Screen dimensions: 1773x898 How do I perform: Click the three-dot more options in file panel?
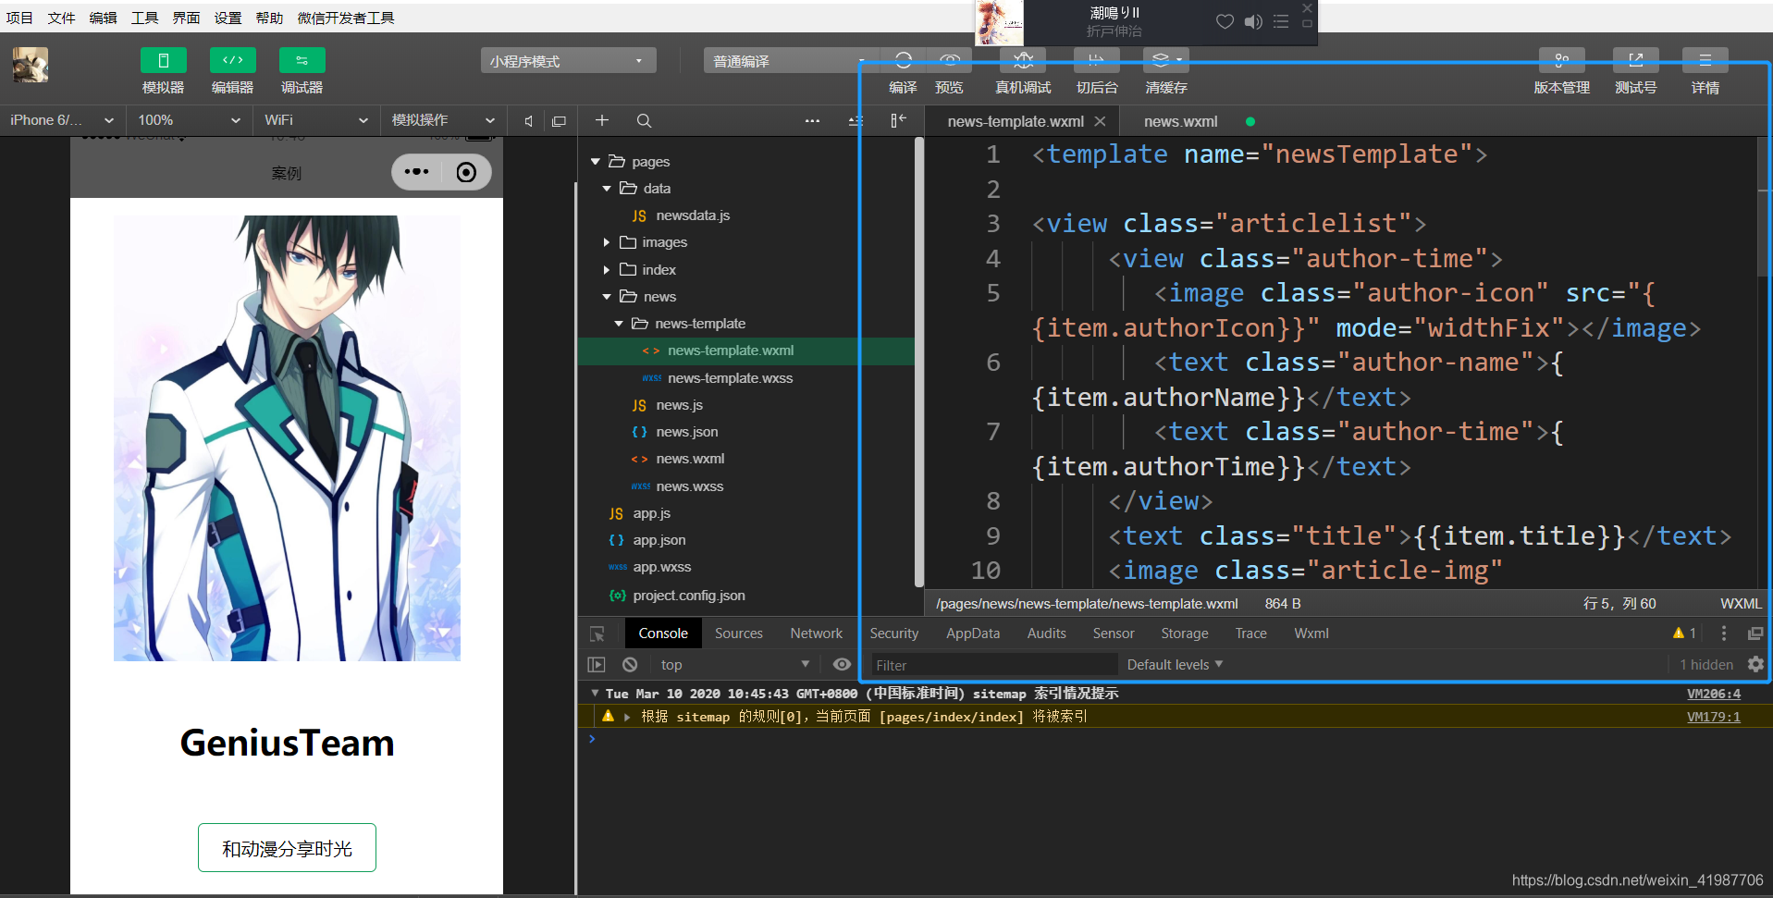pyautogui.click(x=812, y=120)
